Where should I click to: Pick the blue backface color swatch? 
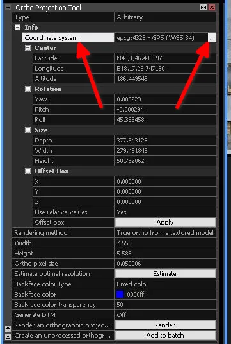[120, 295]
